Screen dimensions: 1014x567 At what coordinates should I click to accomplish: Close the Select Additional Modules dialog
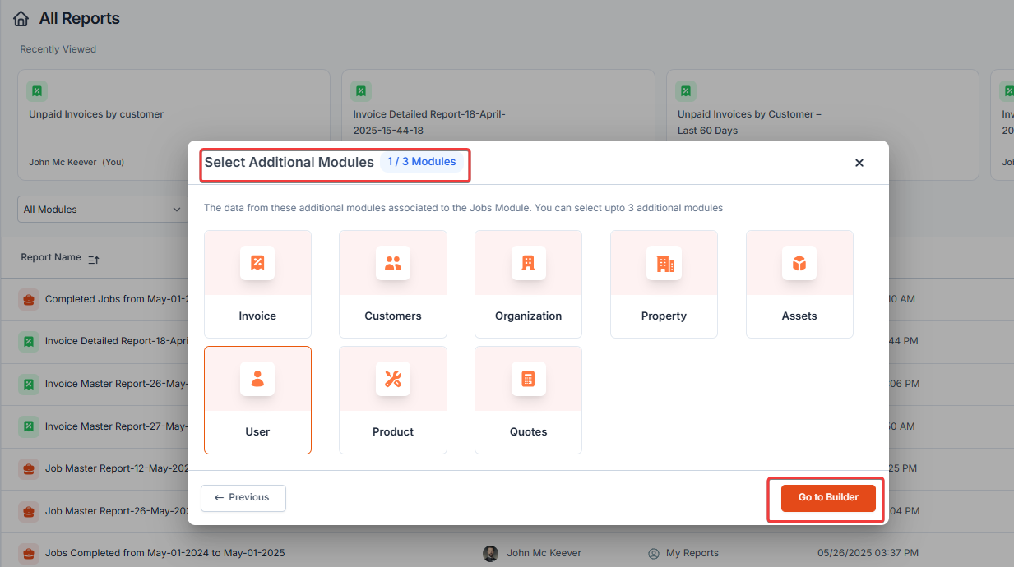[x=859, y=163]
